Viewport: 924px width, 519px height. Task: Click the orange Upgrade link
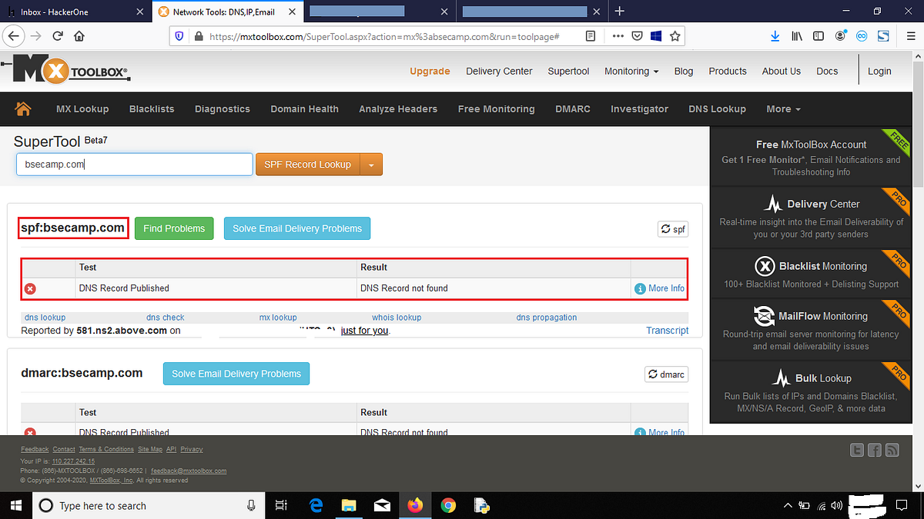(x=430, y=71)
